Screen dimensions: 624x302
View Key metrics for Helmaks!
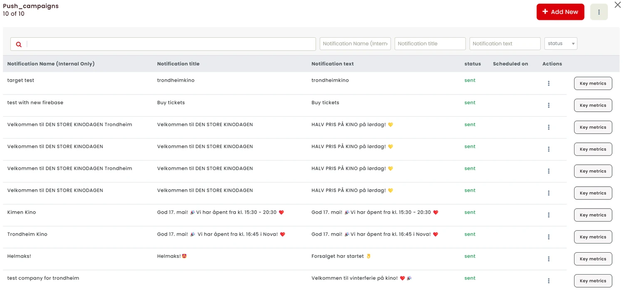pyautogui.click(x=593, y=259)
